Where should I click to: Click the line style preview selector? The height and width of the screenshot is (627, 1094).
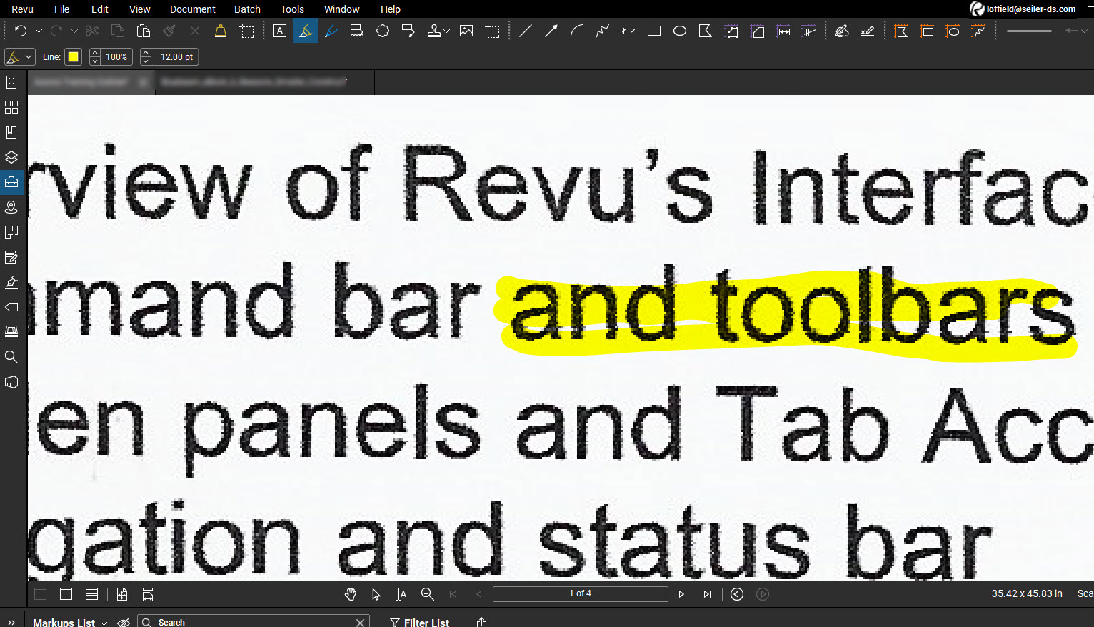(x=1029, y=31)
